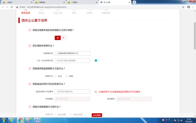Expand the 食品经营许可证编号 dropdown
Viewport: 196px width, 123px height.
[88, 92]
